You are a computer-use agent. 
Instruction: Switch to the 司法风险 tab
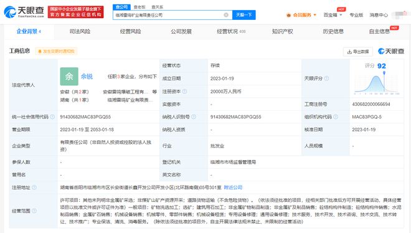(80, 31)
